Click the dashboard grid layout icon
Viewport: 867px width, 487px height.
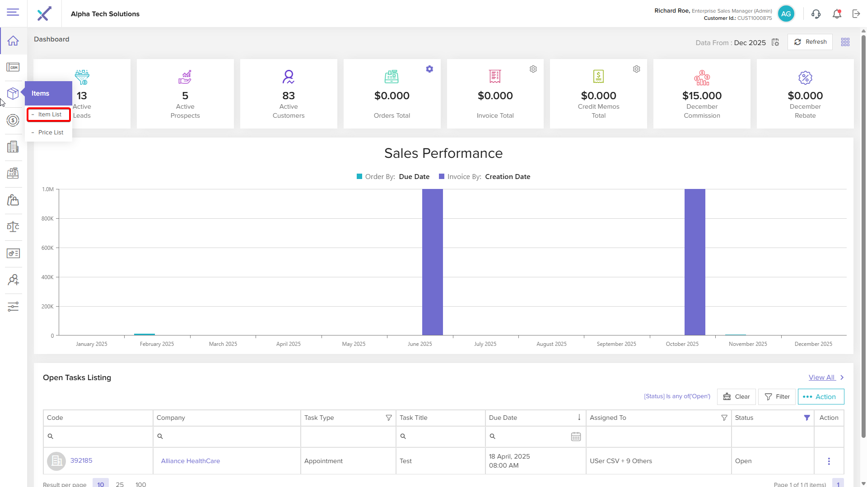pyautogui.click(x=845, y=42)
